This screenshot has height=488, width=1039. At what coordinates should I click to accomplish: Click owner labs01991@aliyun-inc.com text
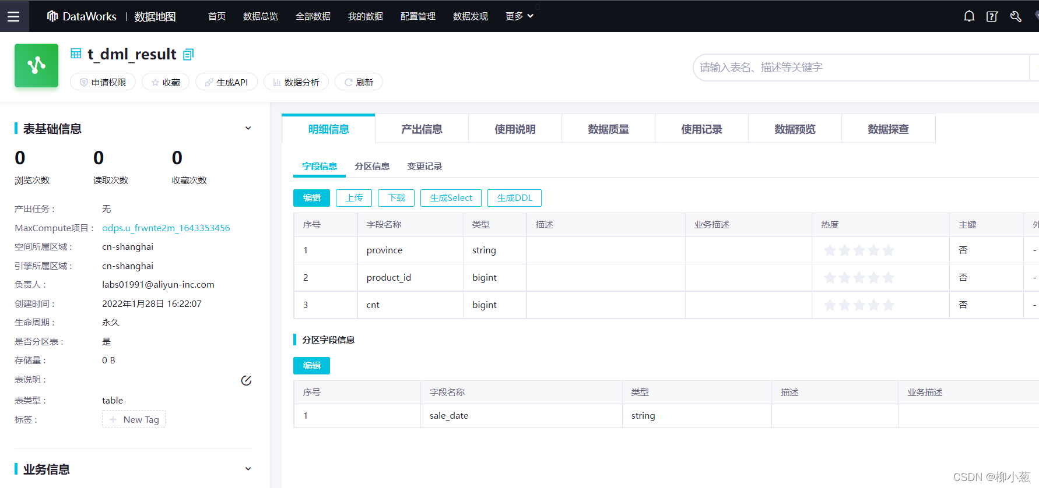(158, 285)
